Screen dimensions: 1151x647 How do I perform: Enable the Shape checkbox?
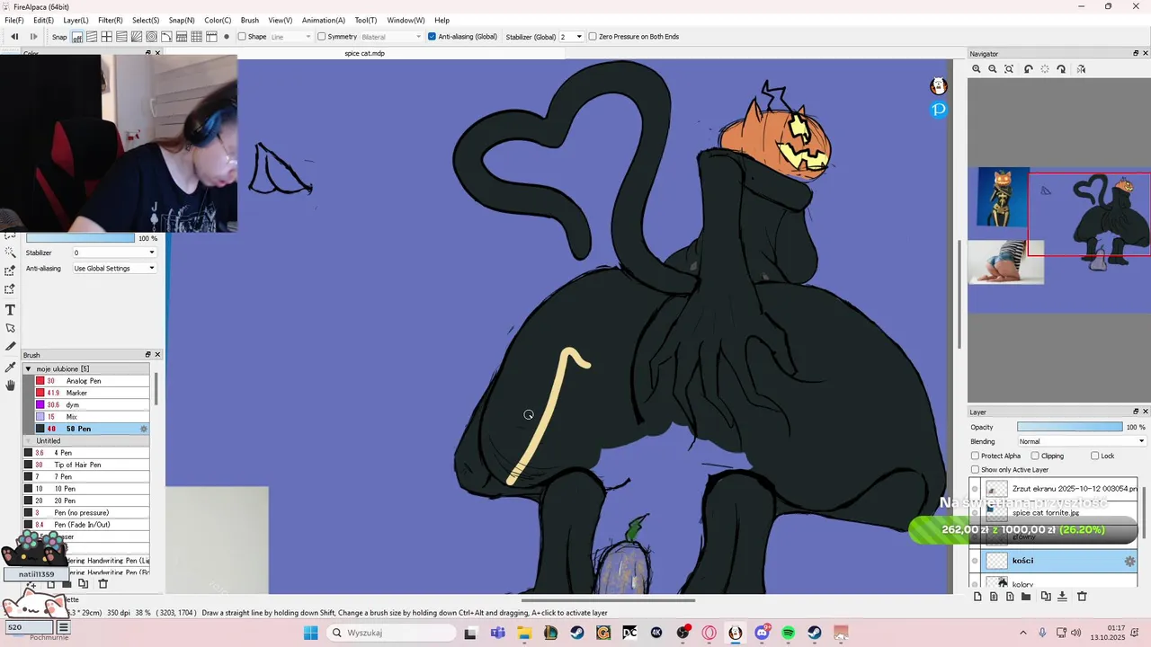point(242,37)
